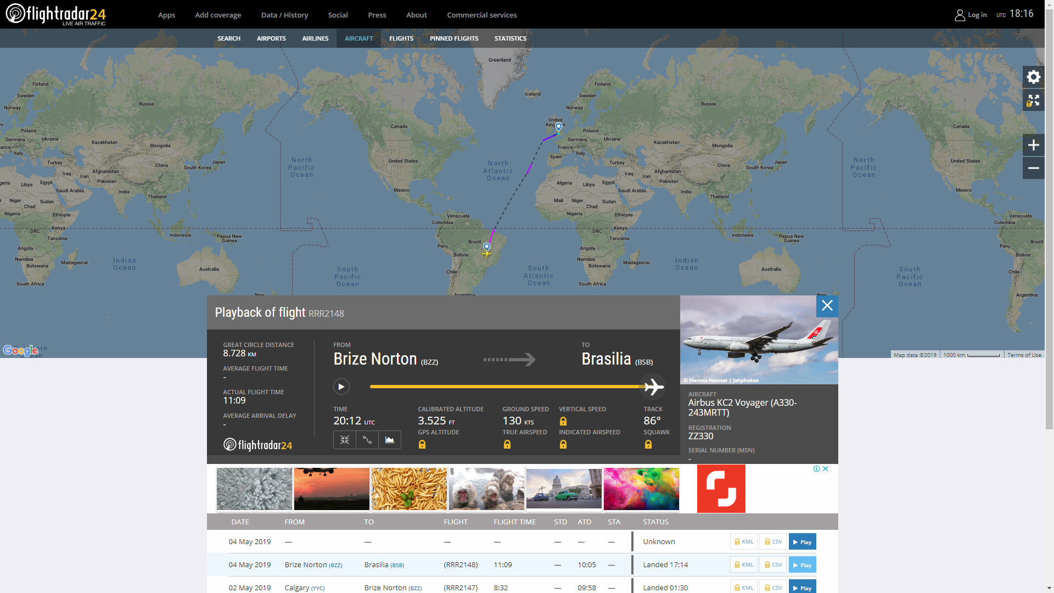The image size is (1054, 593).
Task: Click the CSV button for Unknown status row
Action: click(773, 541)
